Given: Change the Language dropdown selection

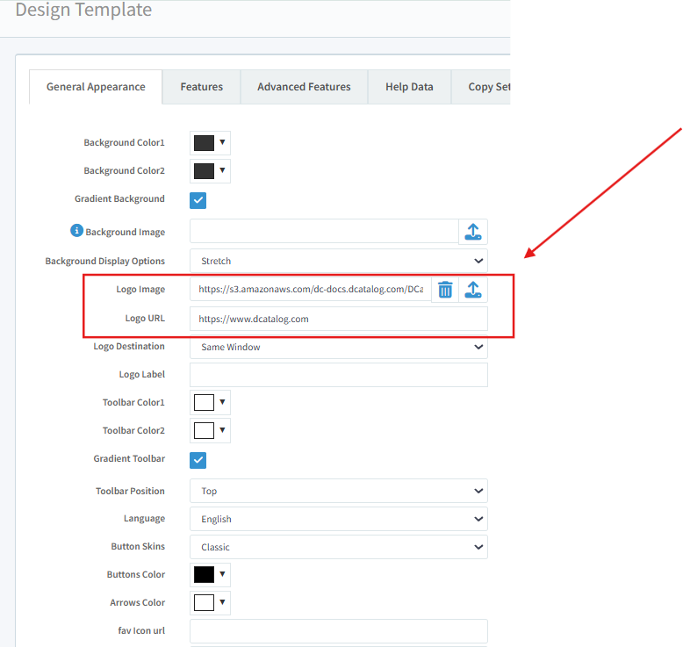Looking at the screenshot, I should coord(338,519).
